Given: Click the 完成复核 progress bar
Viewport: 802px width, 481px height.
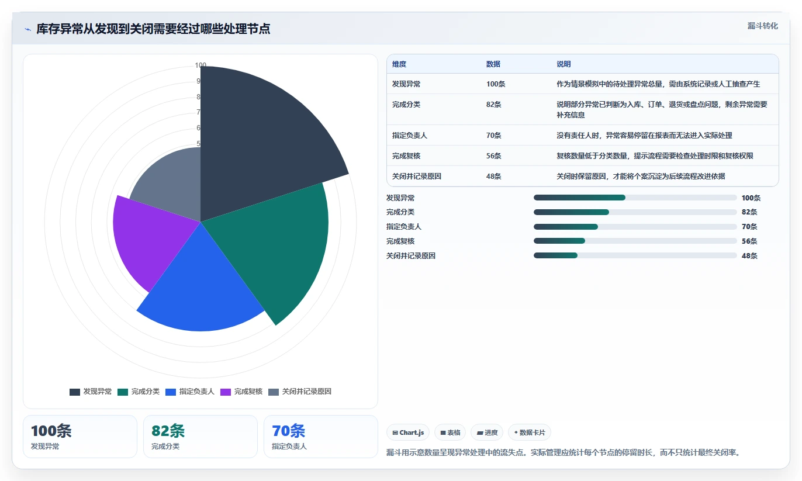Looking at the screenshot, I should pyautogui.click(x=635, y=241).
